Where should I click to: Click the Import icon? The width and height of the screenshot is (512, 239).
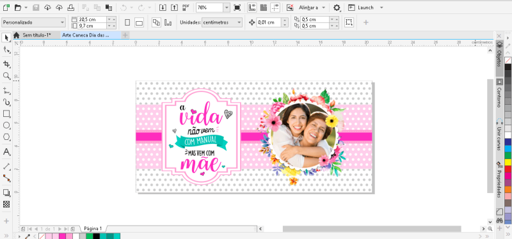(163, 7)
